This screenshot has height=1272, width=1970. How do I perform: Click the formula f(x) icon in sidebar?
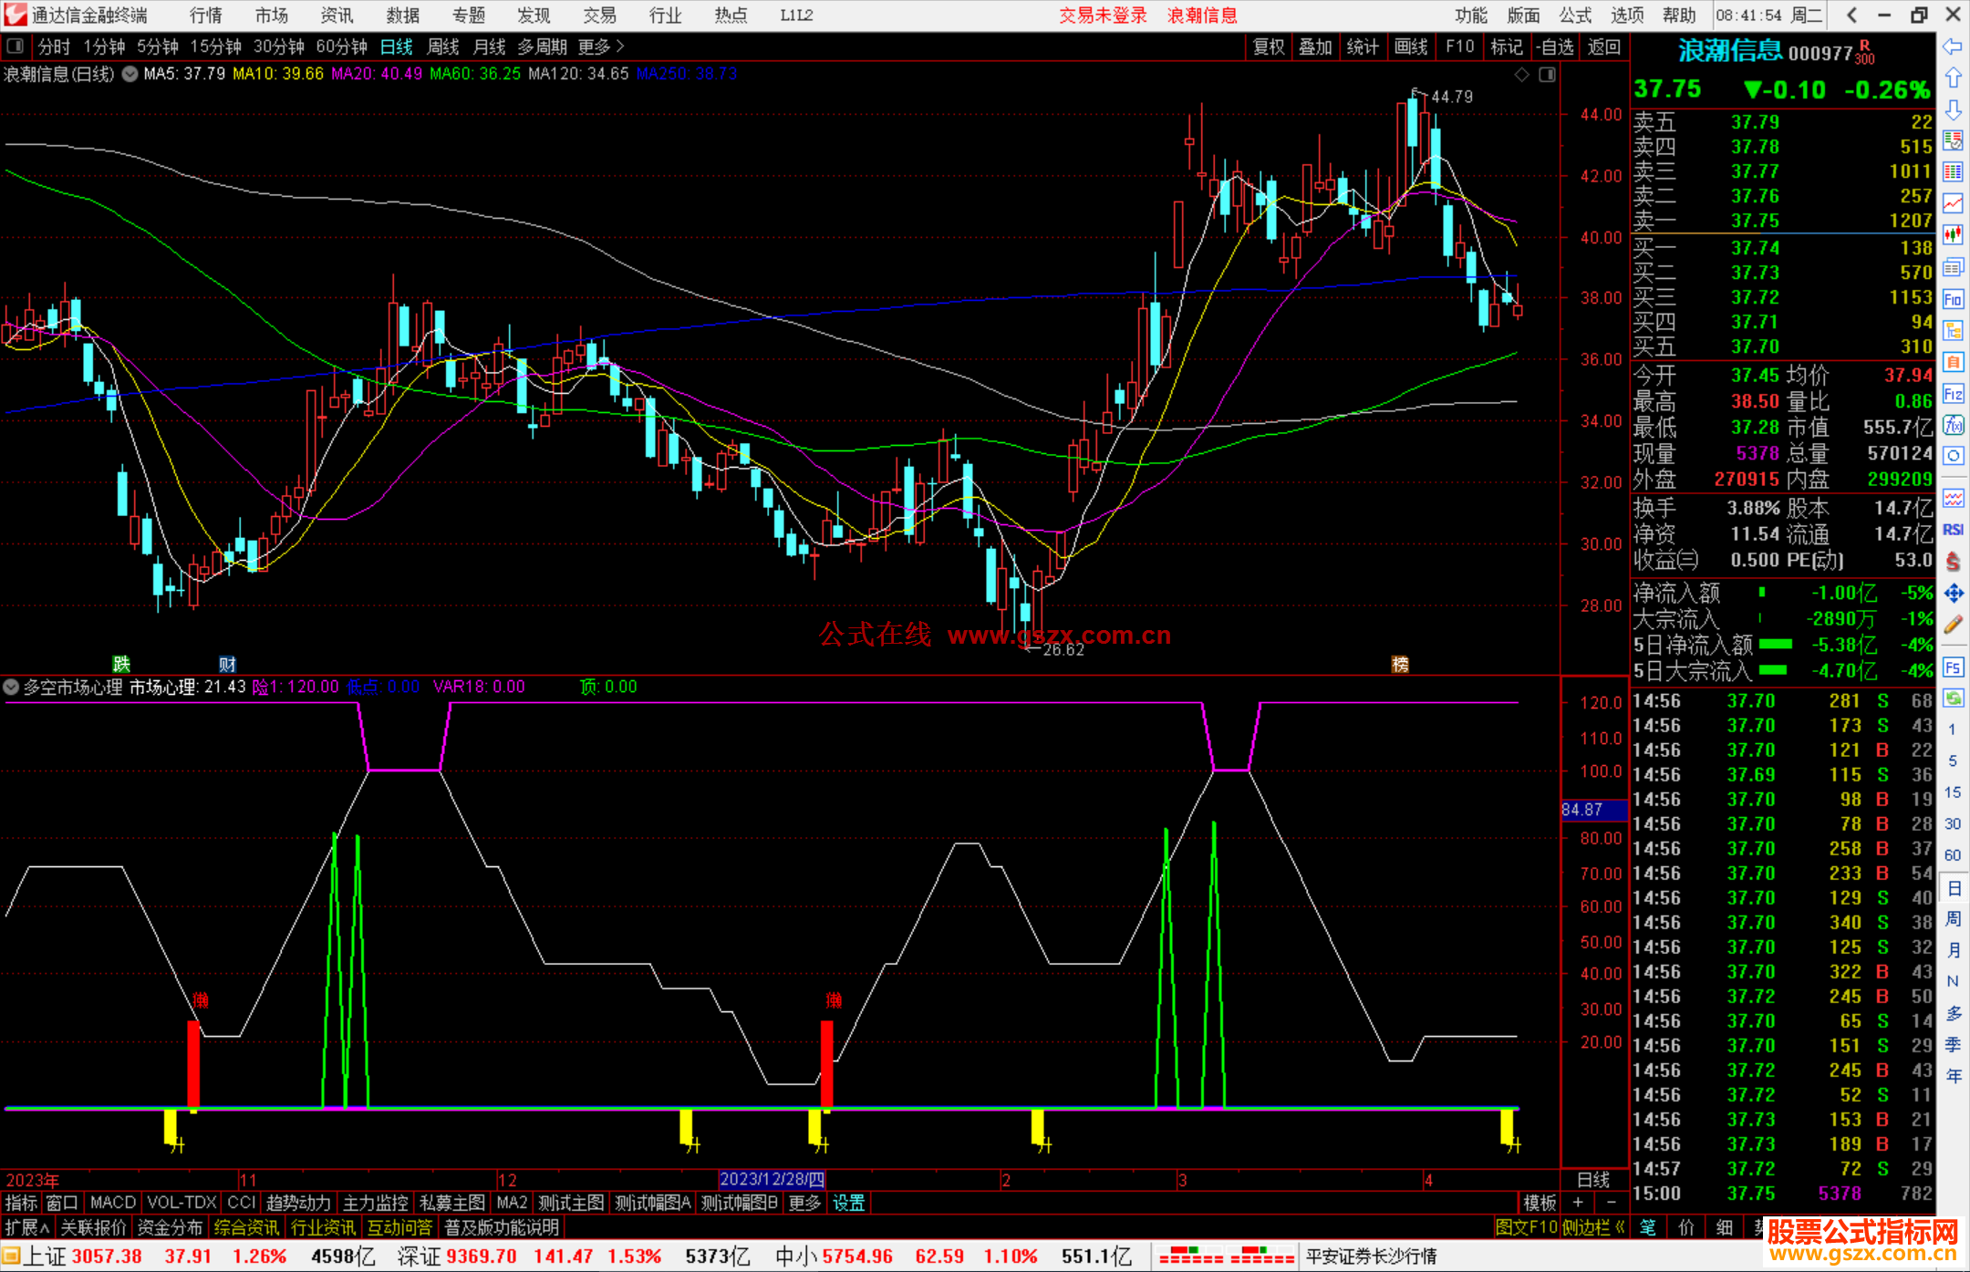(x=1953, y=425)
